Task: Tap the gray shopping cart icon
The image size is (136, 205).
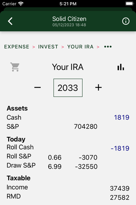Action: pos(15,67)
